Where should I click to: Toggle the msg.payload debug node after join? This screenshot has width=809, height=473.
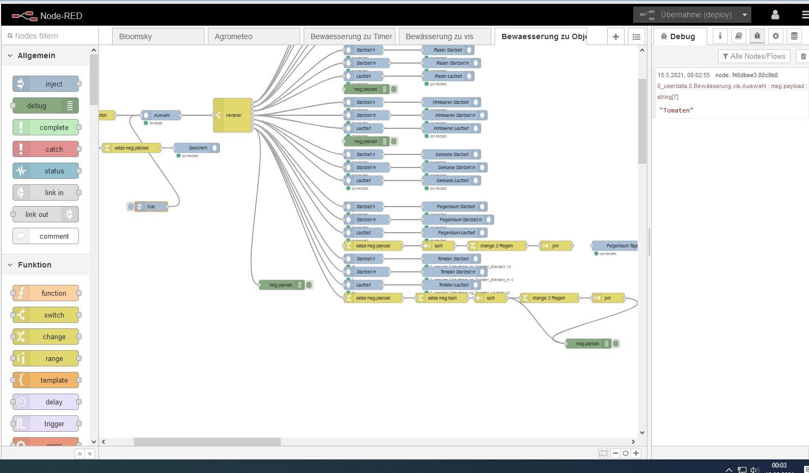point(616,344)
